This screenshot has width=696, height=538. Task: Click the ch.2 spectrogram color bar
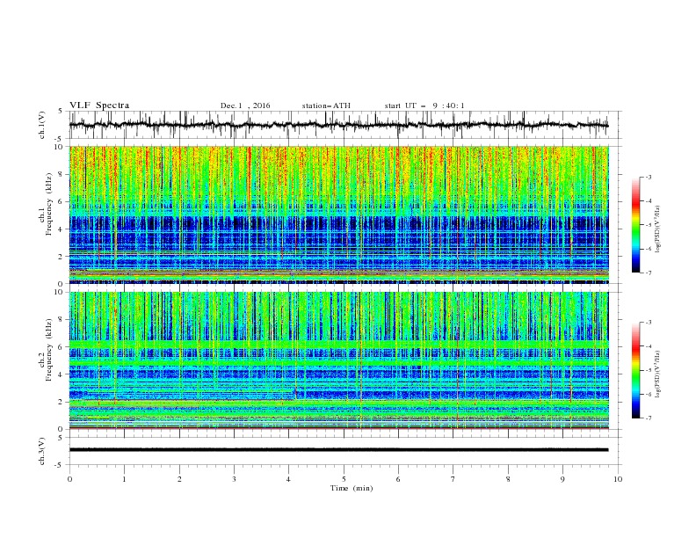coord(636,370)
